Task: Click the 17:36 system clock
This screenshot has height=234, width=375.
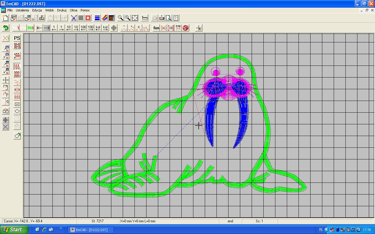Action: 367,230
